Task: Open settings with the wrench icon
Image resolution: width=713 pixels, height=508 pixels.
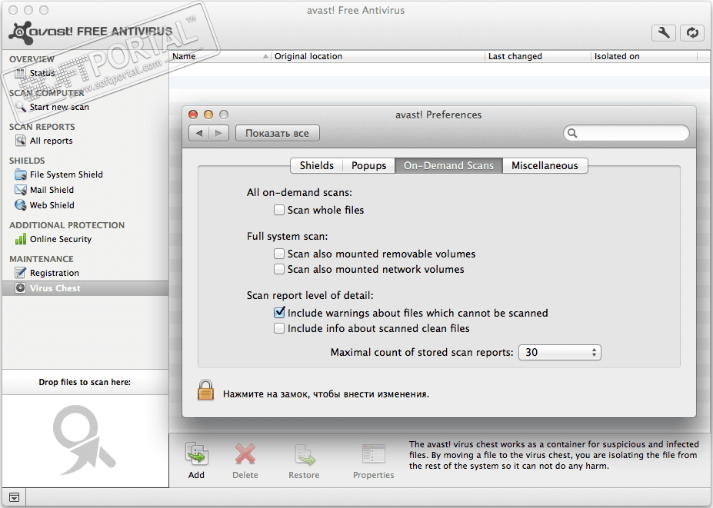Action: (x=664, y=33)
